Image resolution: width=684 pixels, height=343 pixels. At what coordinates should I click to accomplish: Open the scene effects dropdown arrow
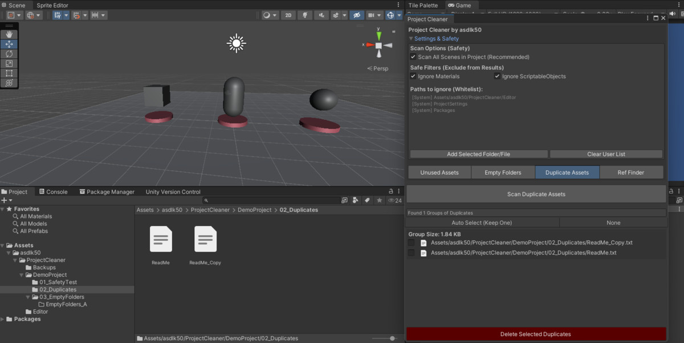click(344, 15)
